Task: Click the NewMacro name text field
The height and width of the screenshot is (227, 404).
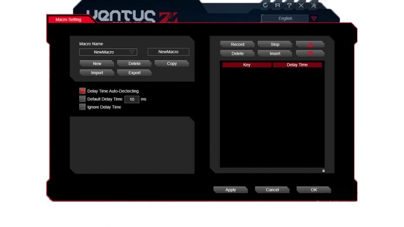Action: tap(169, 52)
